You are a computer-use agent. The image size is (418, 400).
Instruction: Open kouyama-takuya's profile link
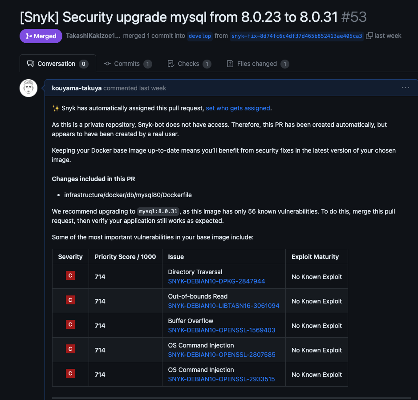(77, 88)
